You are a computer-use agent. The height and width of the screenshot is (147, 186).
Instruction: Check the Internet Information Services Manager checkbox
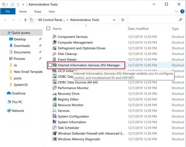coord(50,65)
